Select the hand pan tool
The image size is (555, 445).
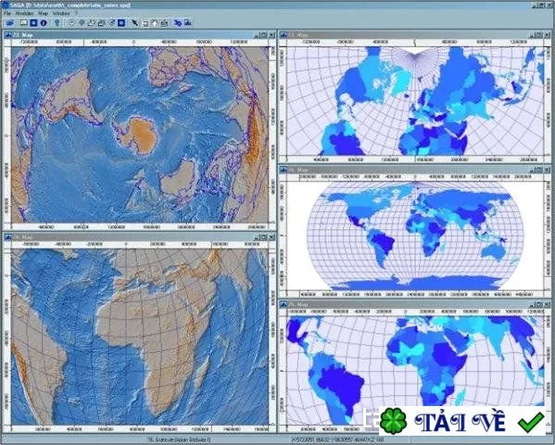pyautogui.click(x=155, y=23)
